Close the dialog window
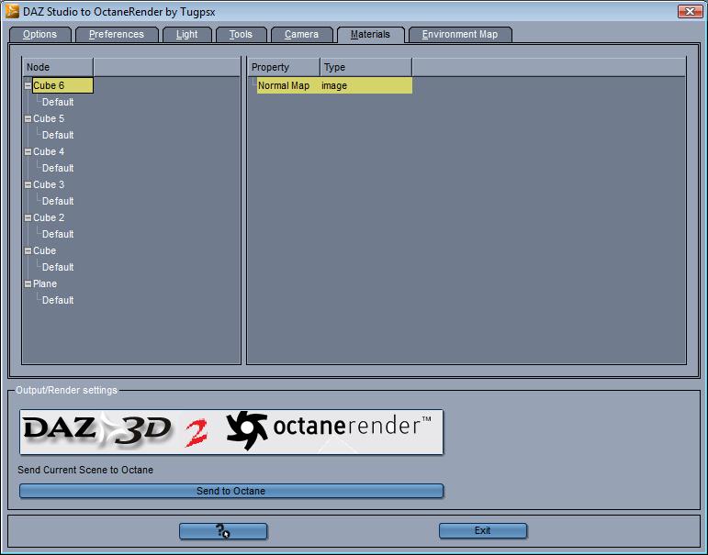Screen dimensions: 708x555 [690, 11]
